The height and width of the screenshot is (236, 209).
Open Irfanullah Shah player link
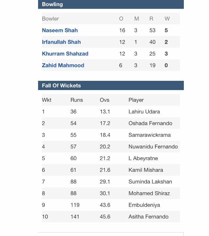coord(61,42)
